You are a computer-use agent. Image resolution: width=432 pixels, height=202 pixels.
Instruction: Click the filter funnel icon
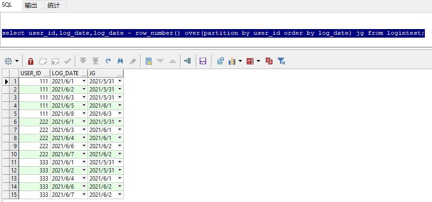pos(281,61)
